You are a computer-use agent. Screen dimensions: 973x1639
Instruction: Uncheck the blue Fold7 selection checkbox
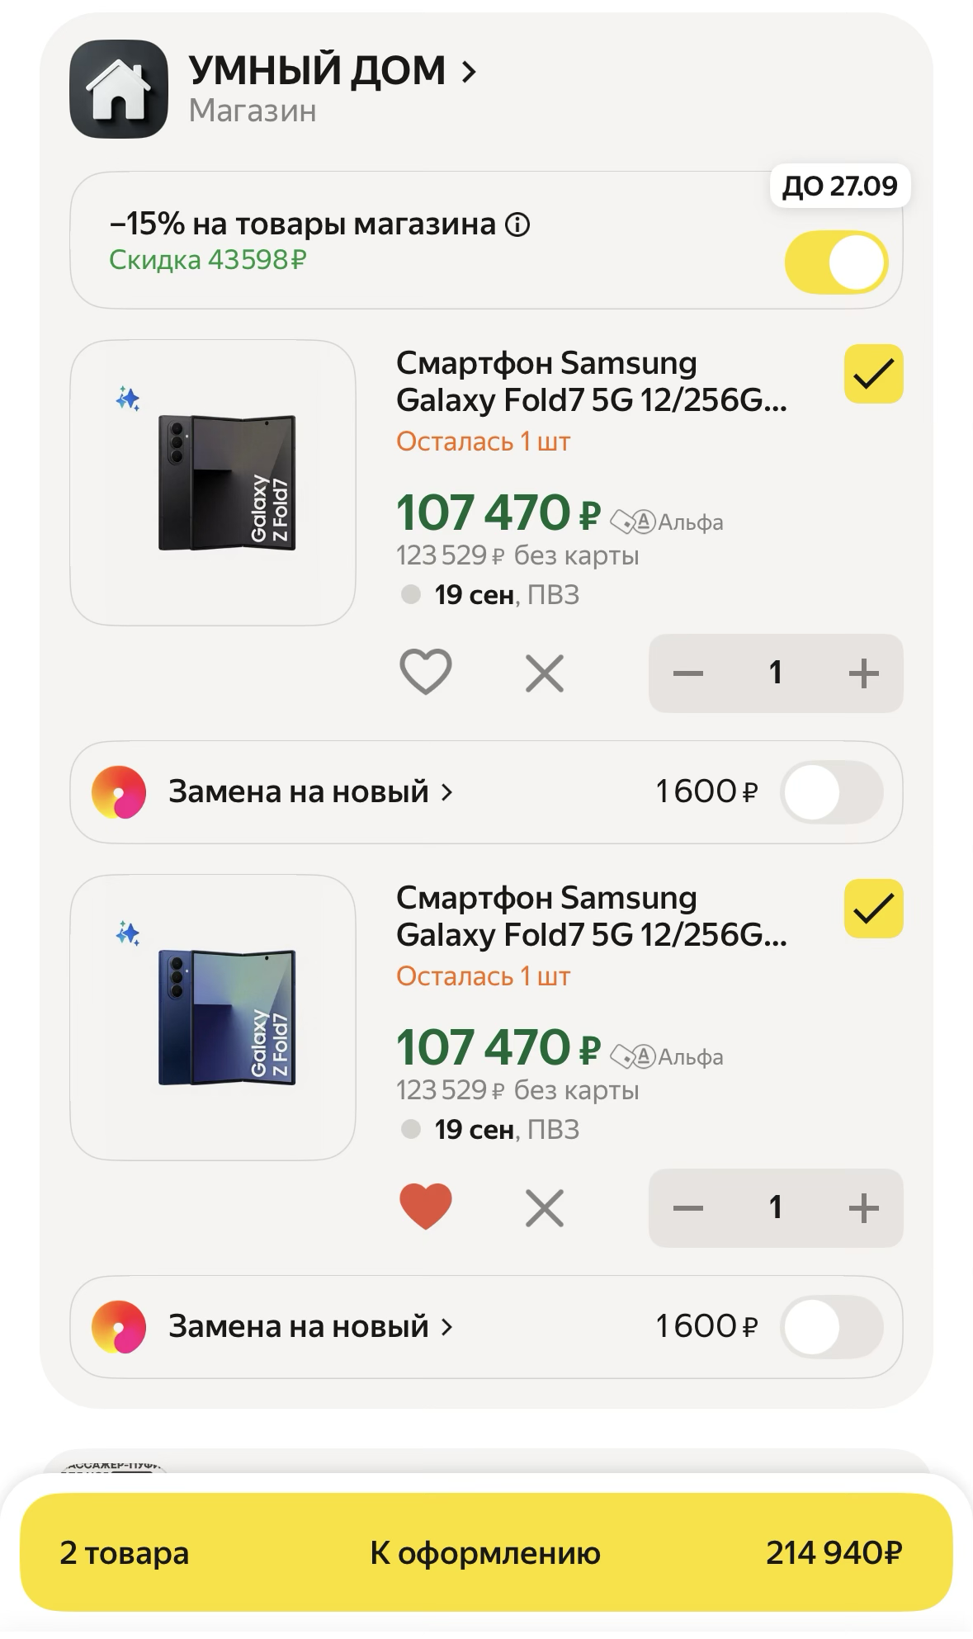873,909
